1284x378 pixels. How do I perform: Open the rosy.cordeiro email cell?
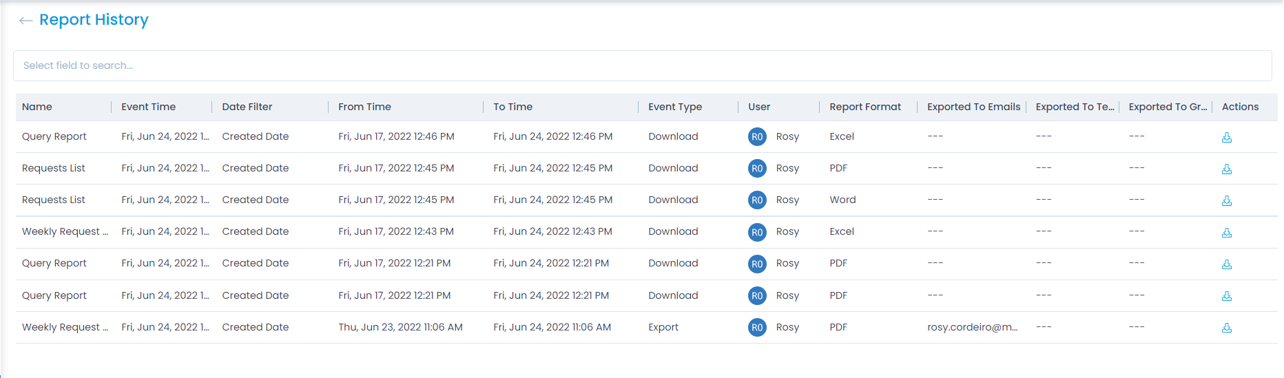point(972,327)
